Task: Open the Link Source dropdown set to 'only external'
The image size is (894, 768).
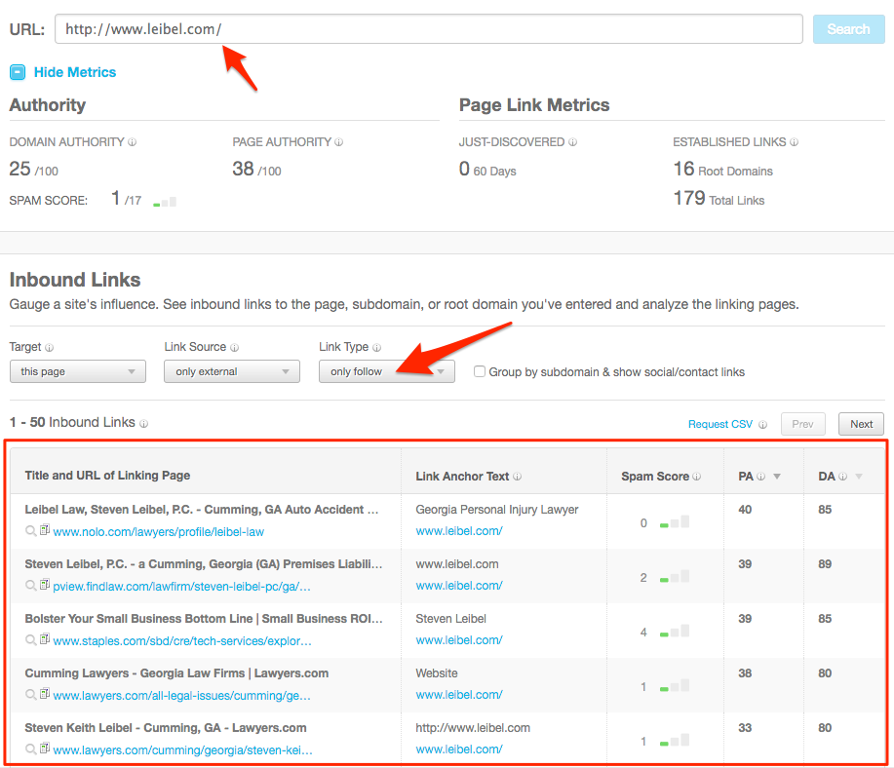Action: (x=231, y=371)
